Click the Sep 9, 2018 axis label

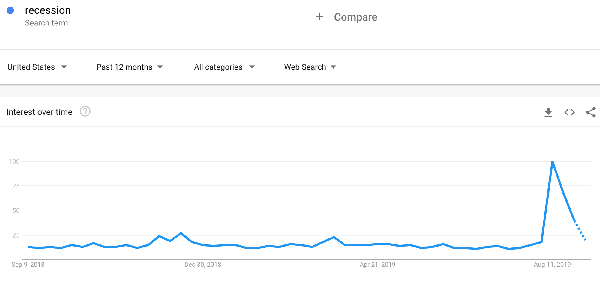[x=28, y=265]
